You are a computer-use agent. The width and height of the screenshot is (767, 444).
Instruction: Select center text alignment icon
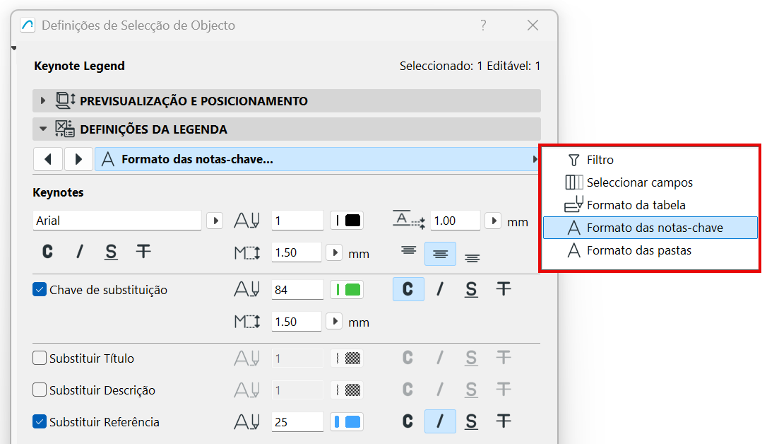point(440,254)
